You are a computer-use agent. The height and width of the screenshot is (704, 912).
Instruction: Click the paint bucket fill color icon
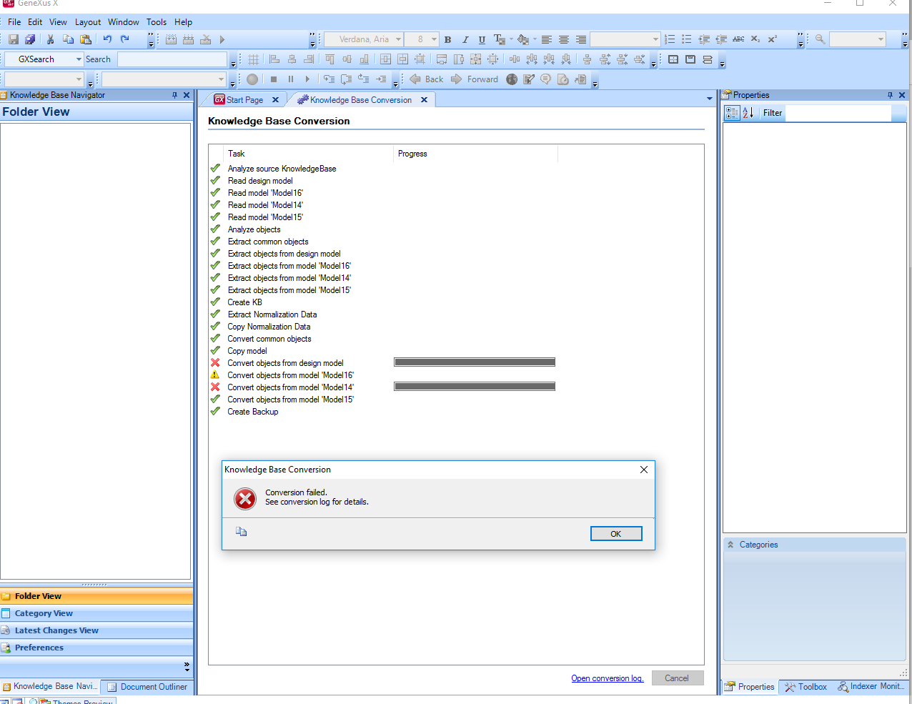click(x=523, y=39)
